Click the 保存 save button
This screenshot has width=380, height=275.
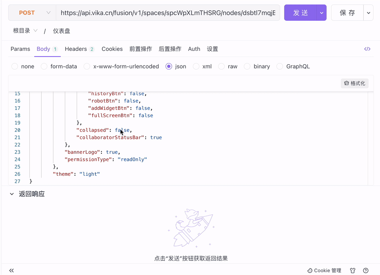[x=347, y=13]
